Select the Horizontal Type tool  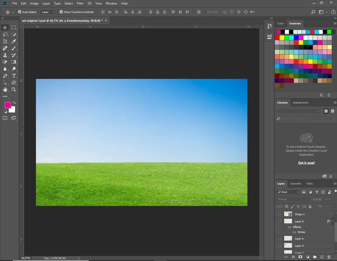14,76
